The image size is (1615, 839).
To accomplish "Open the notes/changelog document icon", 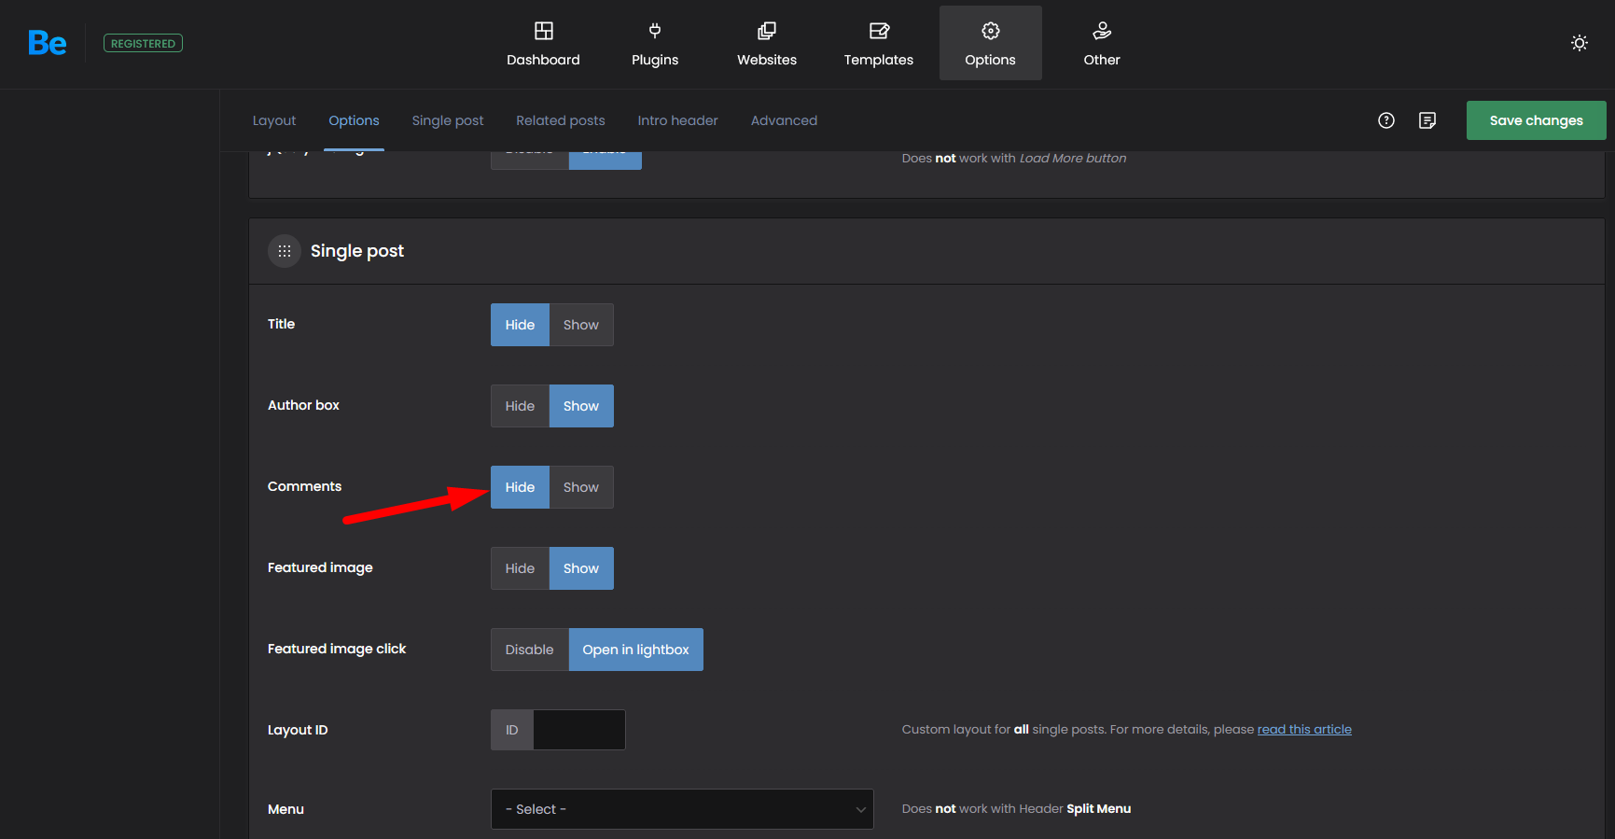I will (1427, 120).
